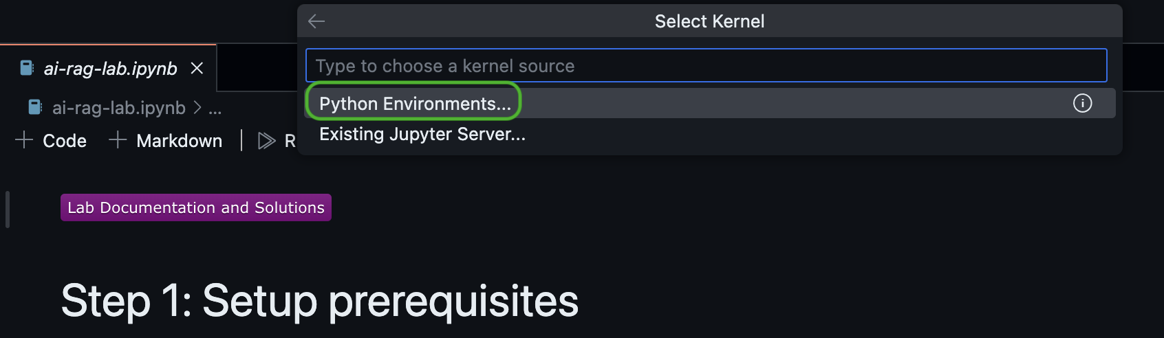This screenshot has width=1164, height=338.
Task: Run all cells with the Run icon
Action: pyautogui.click(x=266, y=141)
